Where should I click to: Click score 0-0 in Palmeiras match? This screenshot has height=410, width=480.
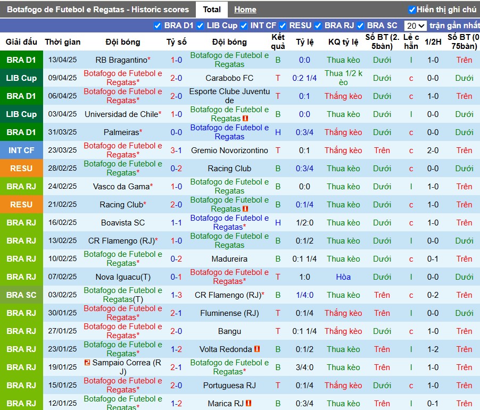point(176,132)
